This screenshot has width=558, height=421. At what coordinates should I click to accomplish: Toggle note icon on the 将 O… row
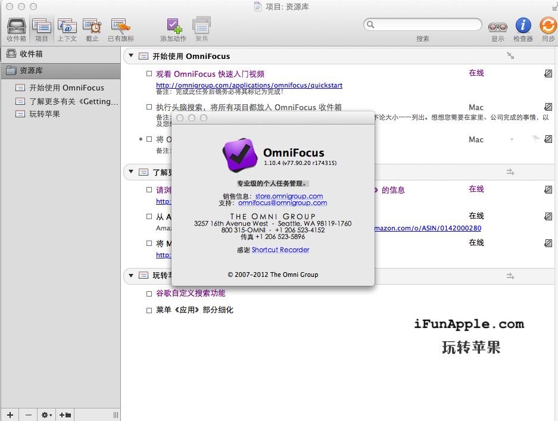[x=548, y=139]
